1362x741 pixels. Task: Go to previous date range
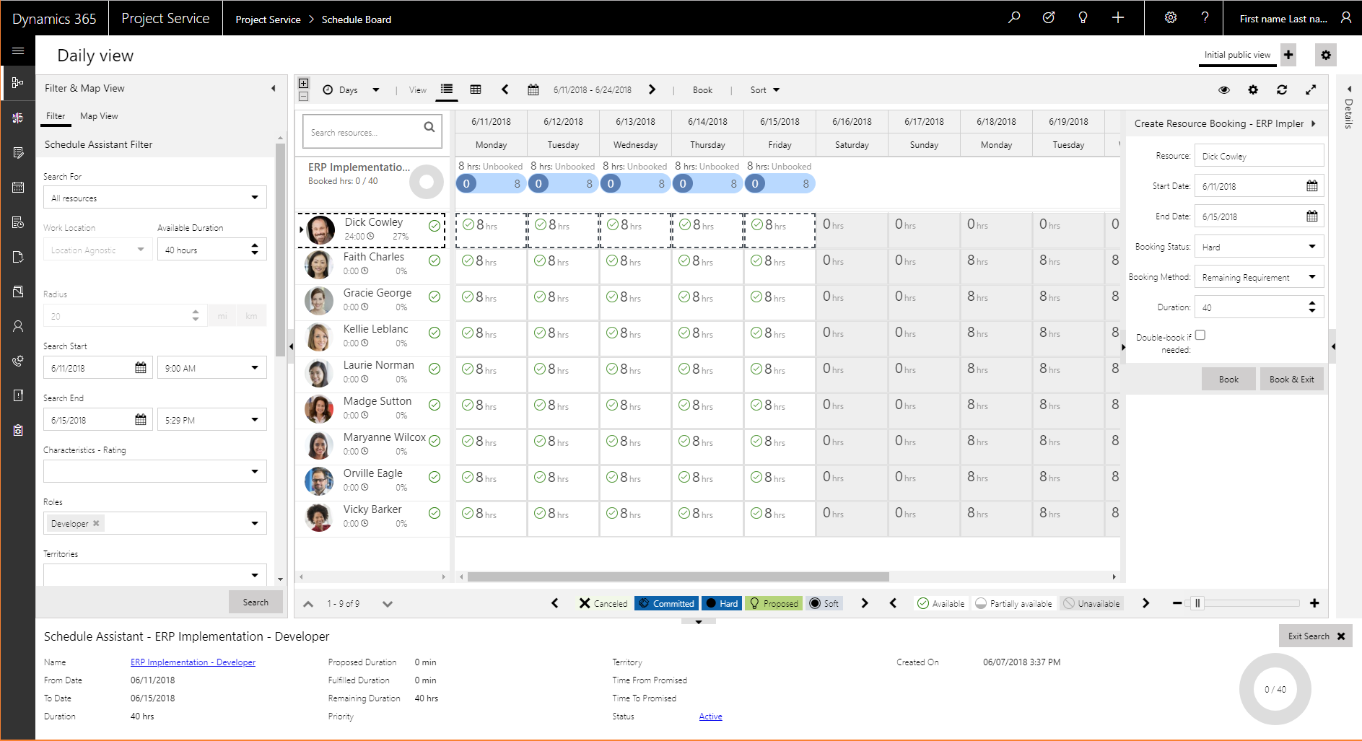coord(505,89)
